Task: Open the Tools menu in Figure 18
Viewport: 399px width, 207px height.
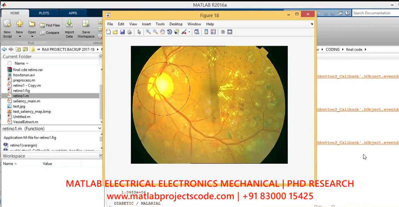Action: 160,24
